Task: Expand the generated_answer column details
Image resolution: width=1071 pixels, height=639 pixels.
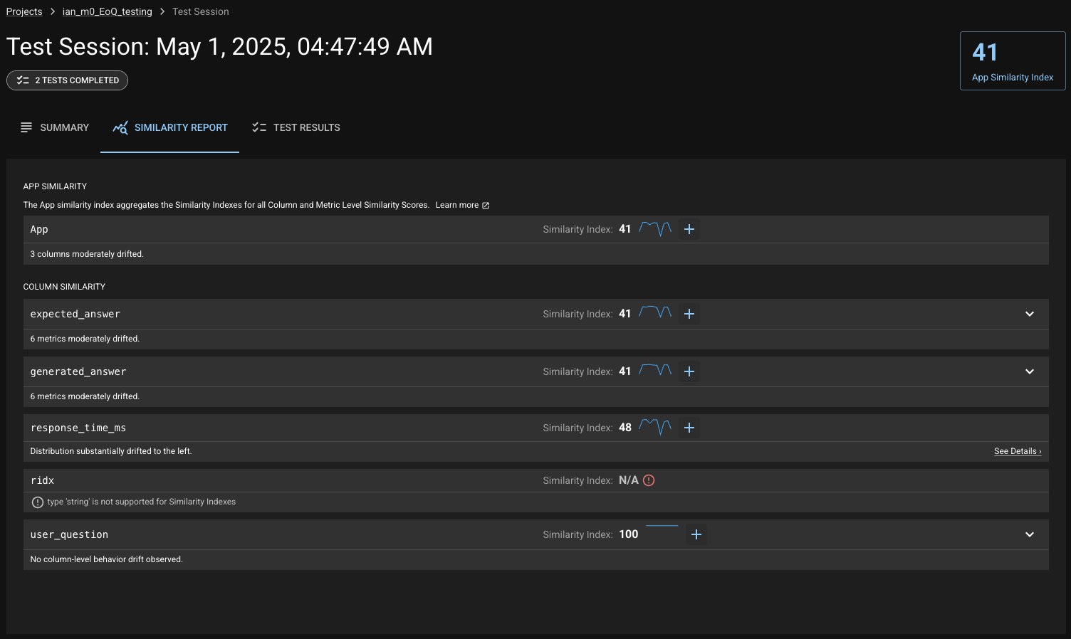Action: 1029,371
